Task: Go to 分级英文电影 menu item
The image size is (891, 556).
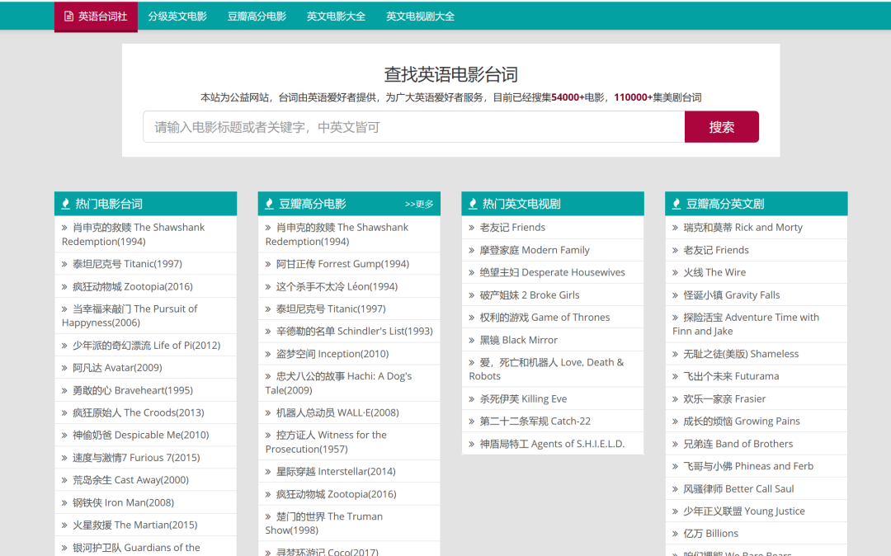Action: (x=177, y=16)
